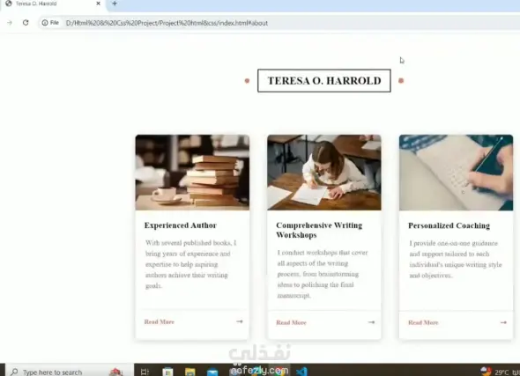Open the notebook and pen card image
Viewport: 520px width, 376px height.
456,173
